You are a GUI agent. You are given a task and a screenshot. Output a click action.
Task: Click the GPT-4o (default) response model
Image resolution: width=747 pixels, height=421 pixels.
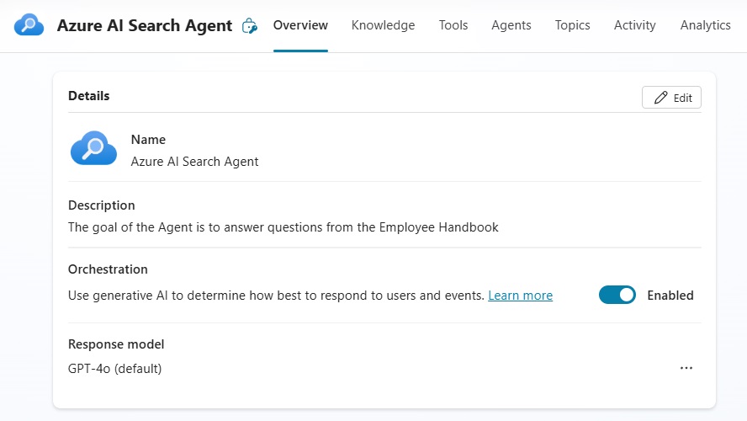[x=114, y=369]
